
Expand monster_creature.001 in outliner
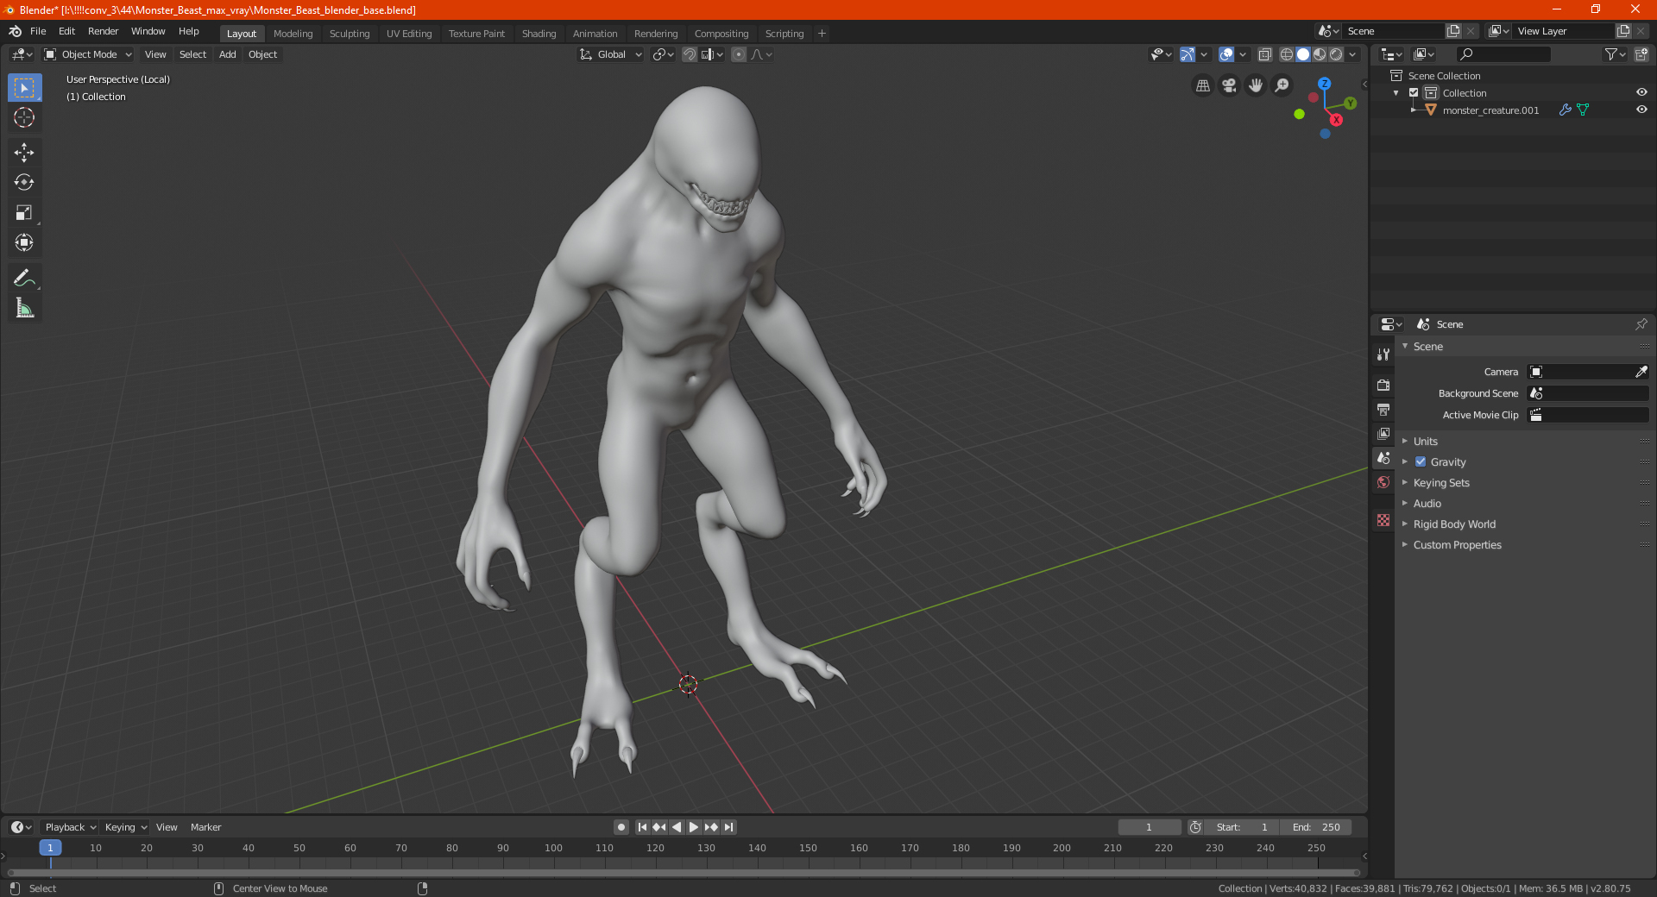1414,110
